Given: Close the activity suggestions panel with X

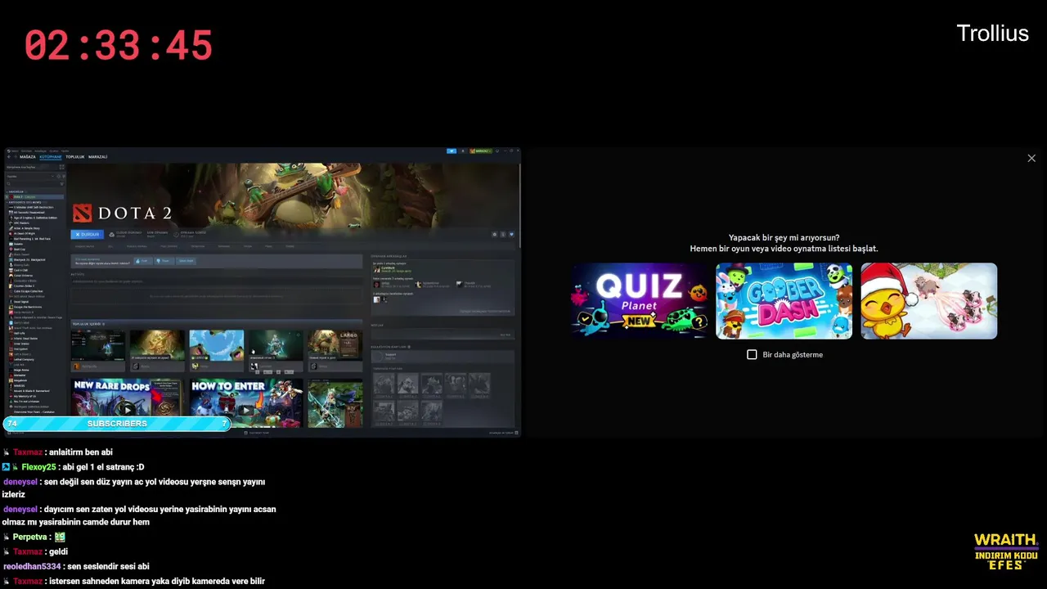Looking at the screenshot, I should 1031,158.
